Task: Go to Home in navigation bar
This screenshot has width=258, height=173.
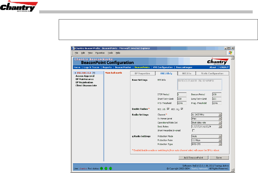Action: point(77,67)
